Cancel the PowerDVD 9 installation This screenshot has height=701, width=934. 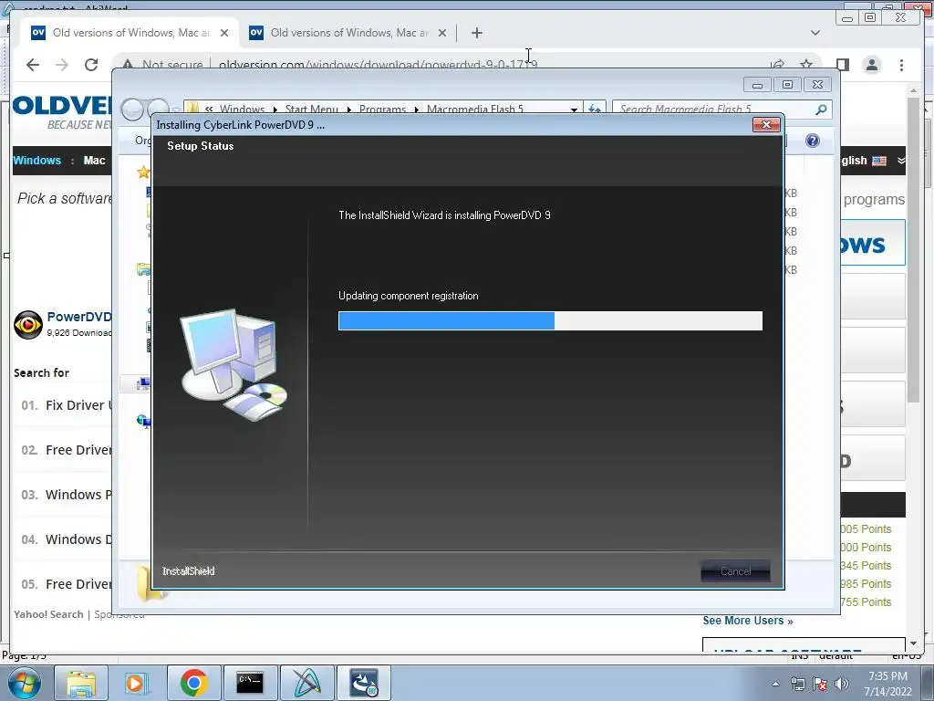735,571
